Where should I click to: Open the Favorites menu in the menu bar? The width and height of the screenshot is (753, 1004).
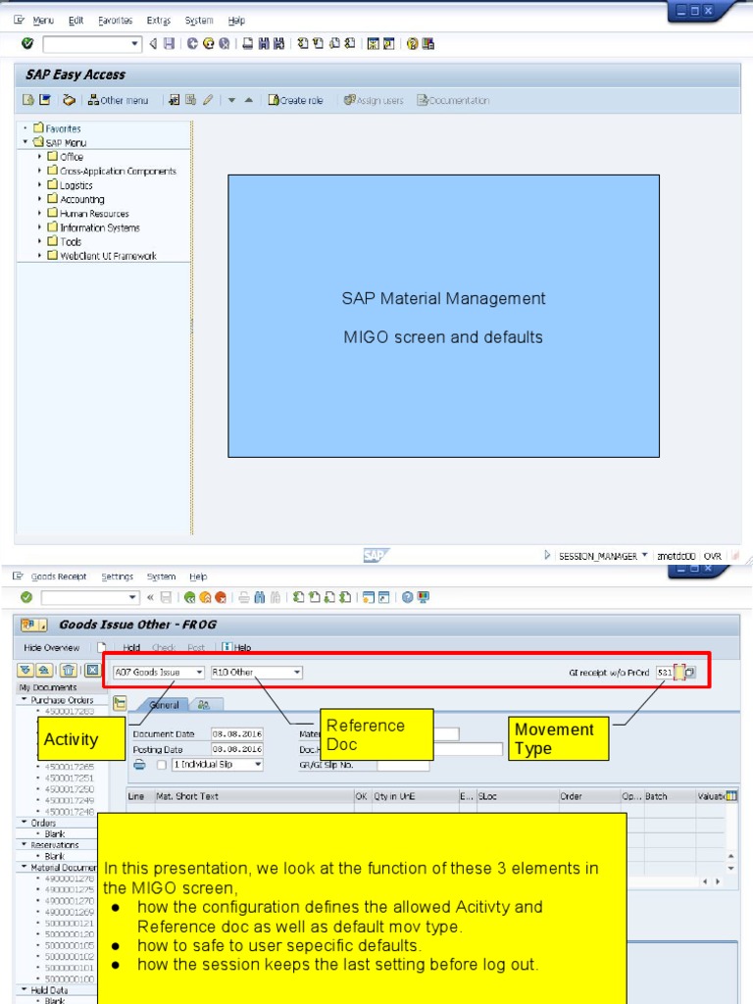coord(116,21)
